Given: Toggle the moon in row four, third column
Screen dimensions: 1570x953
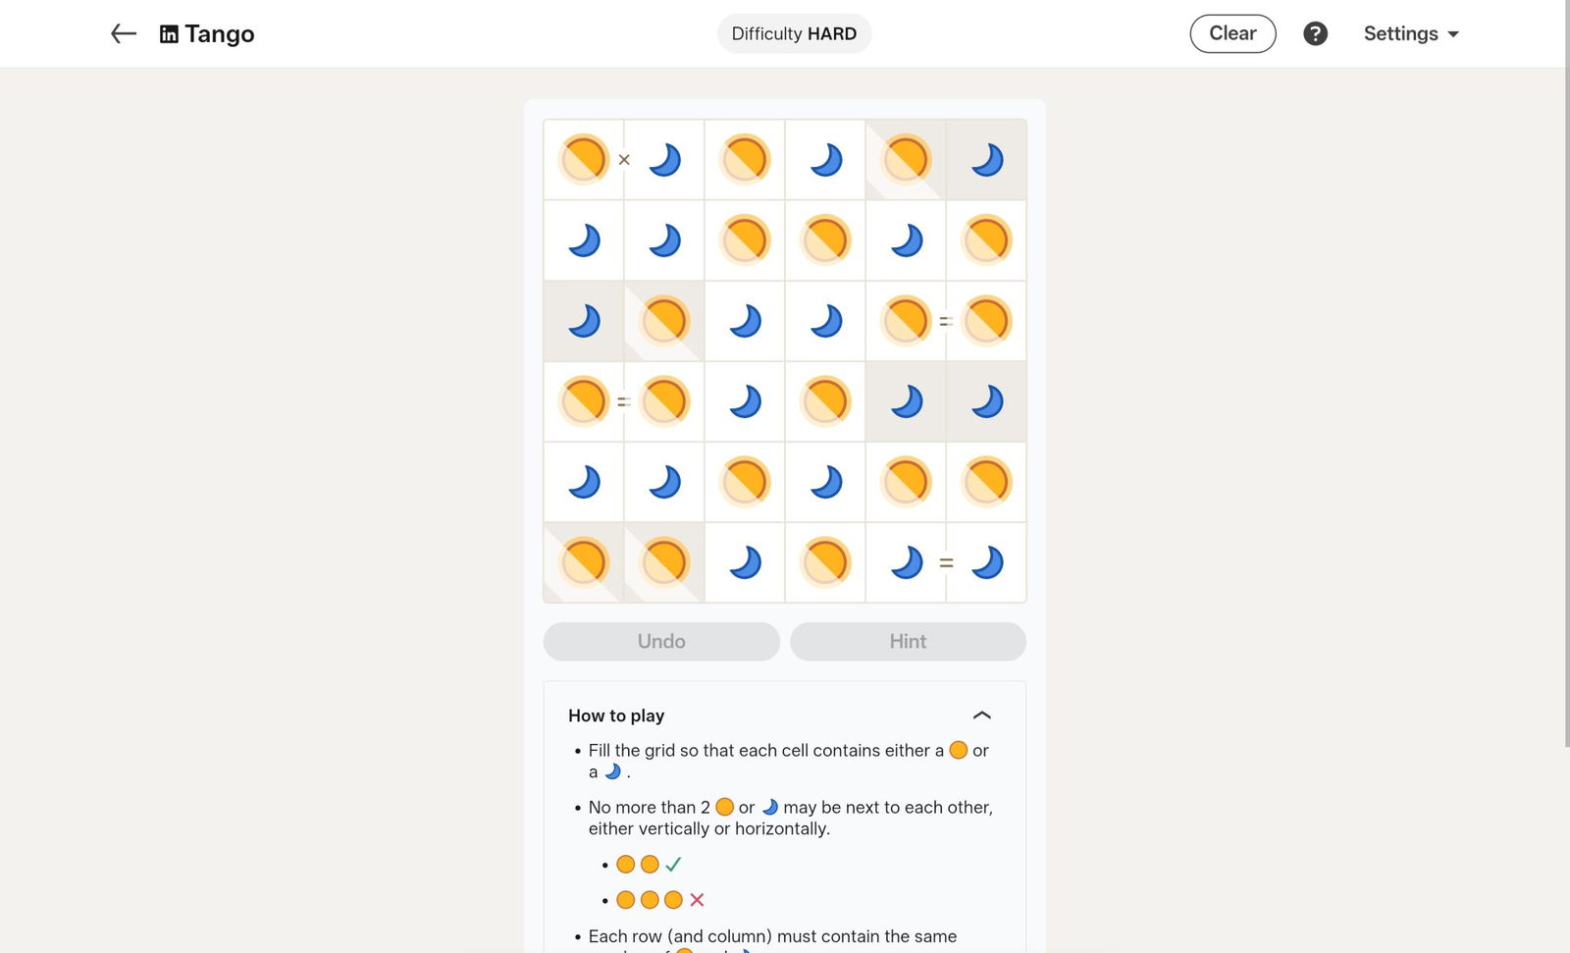Looking at the screenshot, I should 745,401.
